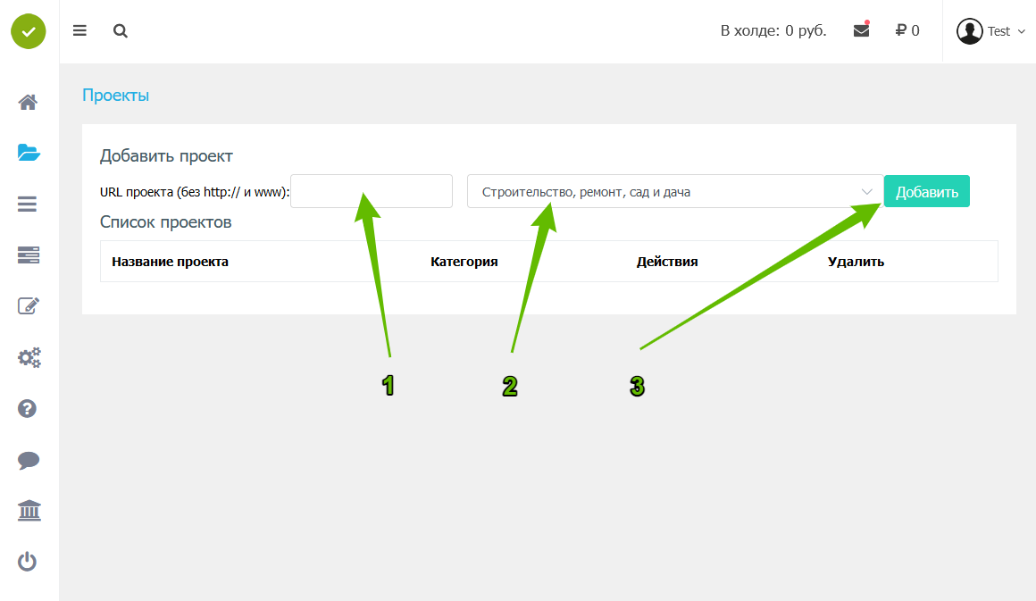Screen dimensions: 1036x601
Task: Click the Добавить button
Action: pyautogui.click(x=926, y=191)
